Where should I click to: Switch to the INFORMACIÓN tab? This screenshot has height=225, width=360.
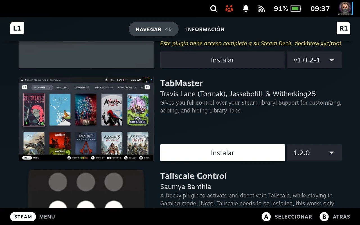tap(205, 29)
